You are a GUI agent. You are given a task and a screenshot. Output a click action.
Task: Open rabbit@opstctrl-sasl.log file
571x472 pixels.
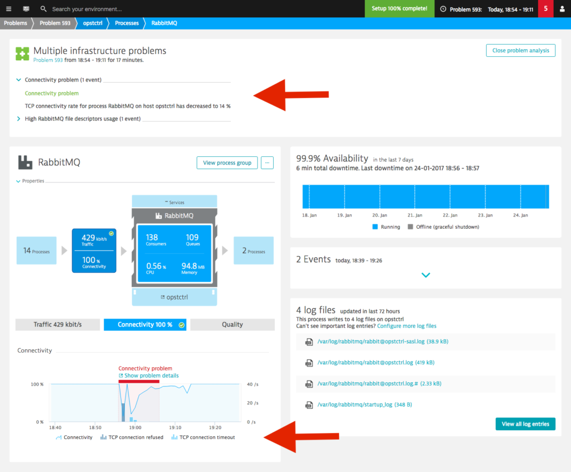[x=383, y=341]
